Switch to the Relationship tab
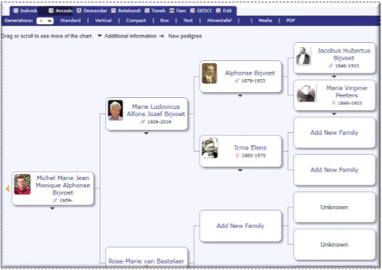 click(126, 10)
